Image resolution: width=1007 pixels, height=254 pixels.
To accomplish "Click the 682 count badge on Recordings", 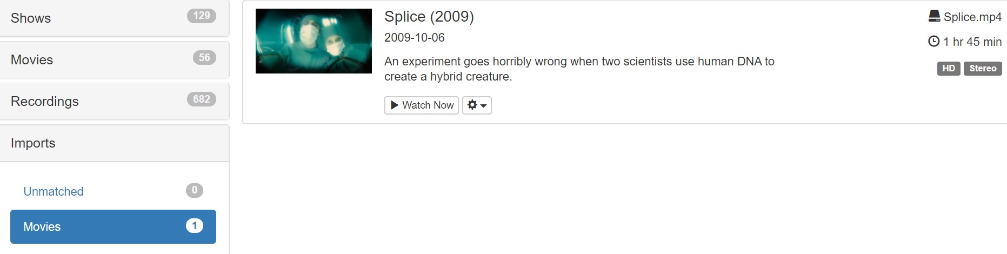I will click(x=201, y=99).
